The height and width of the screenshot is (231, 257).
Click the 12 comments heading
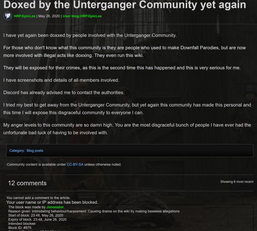[x=27, y=183]
